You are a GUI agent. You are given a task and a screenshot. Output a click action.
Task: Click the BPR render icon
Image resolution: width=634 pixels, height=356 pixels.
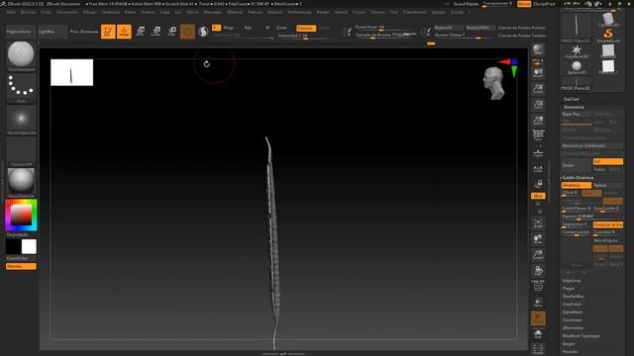coord(538,50)
